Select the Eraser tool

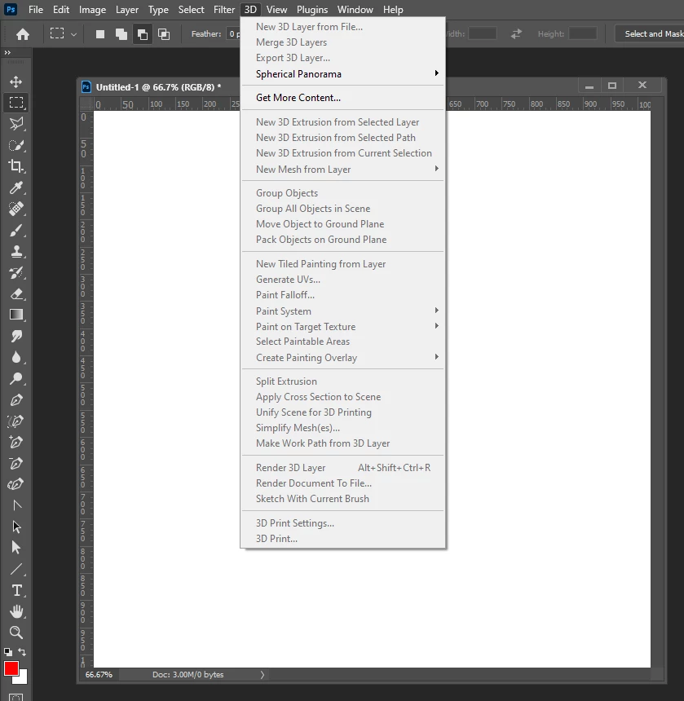[16, 293]
